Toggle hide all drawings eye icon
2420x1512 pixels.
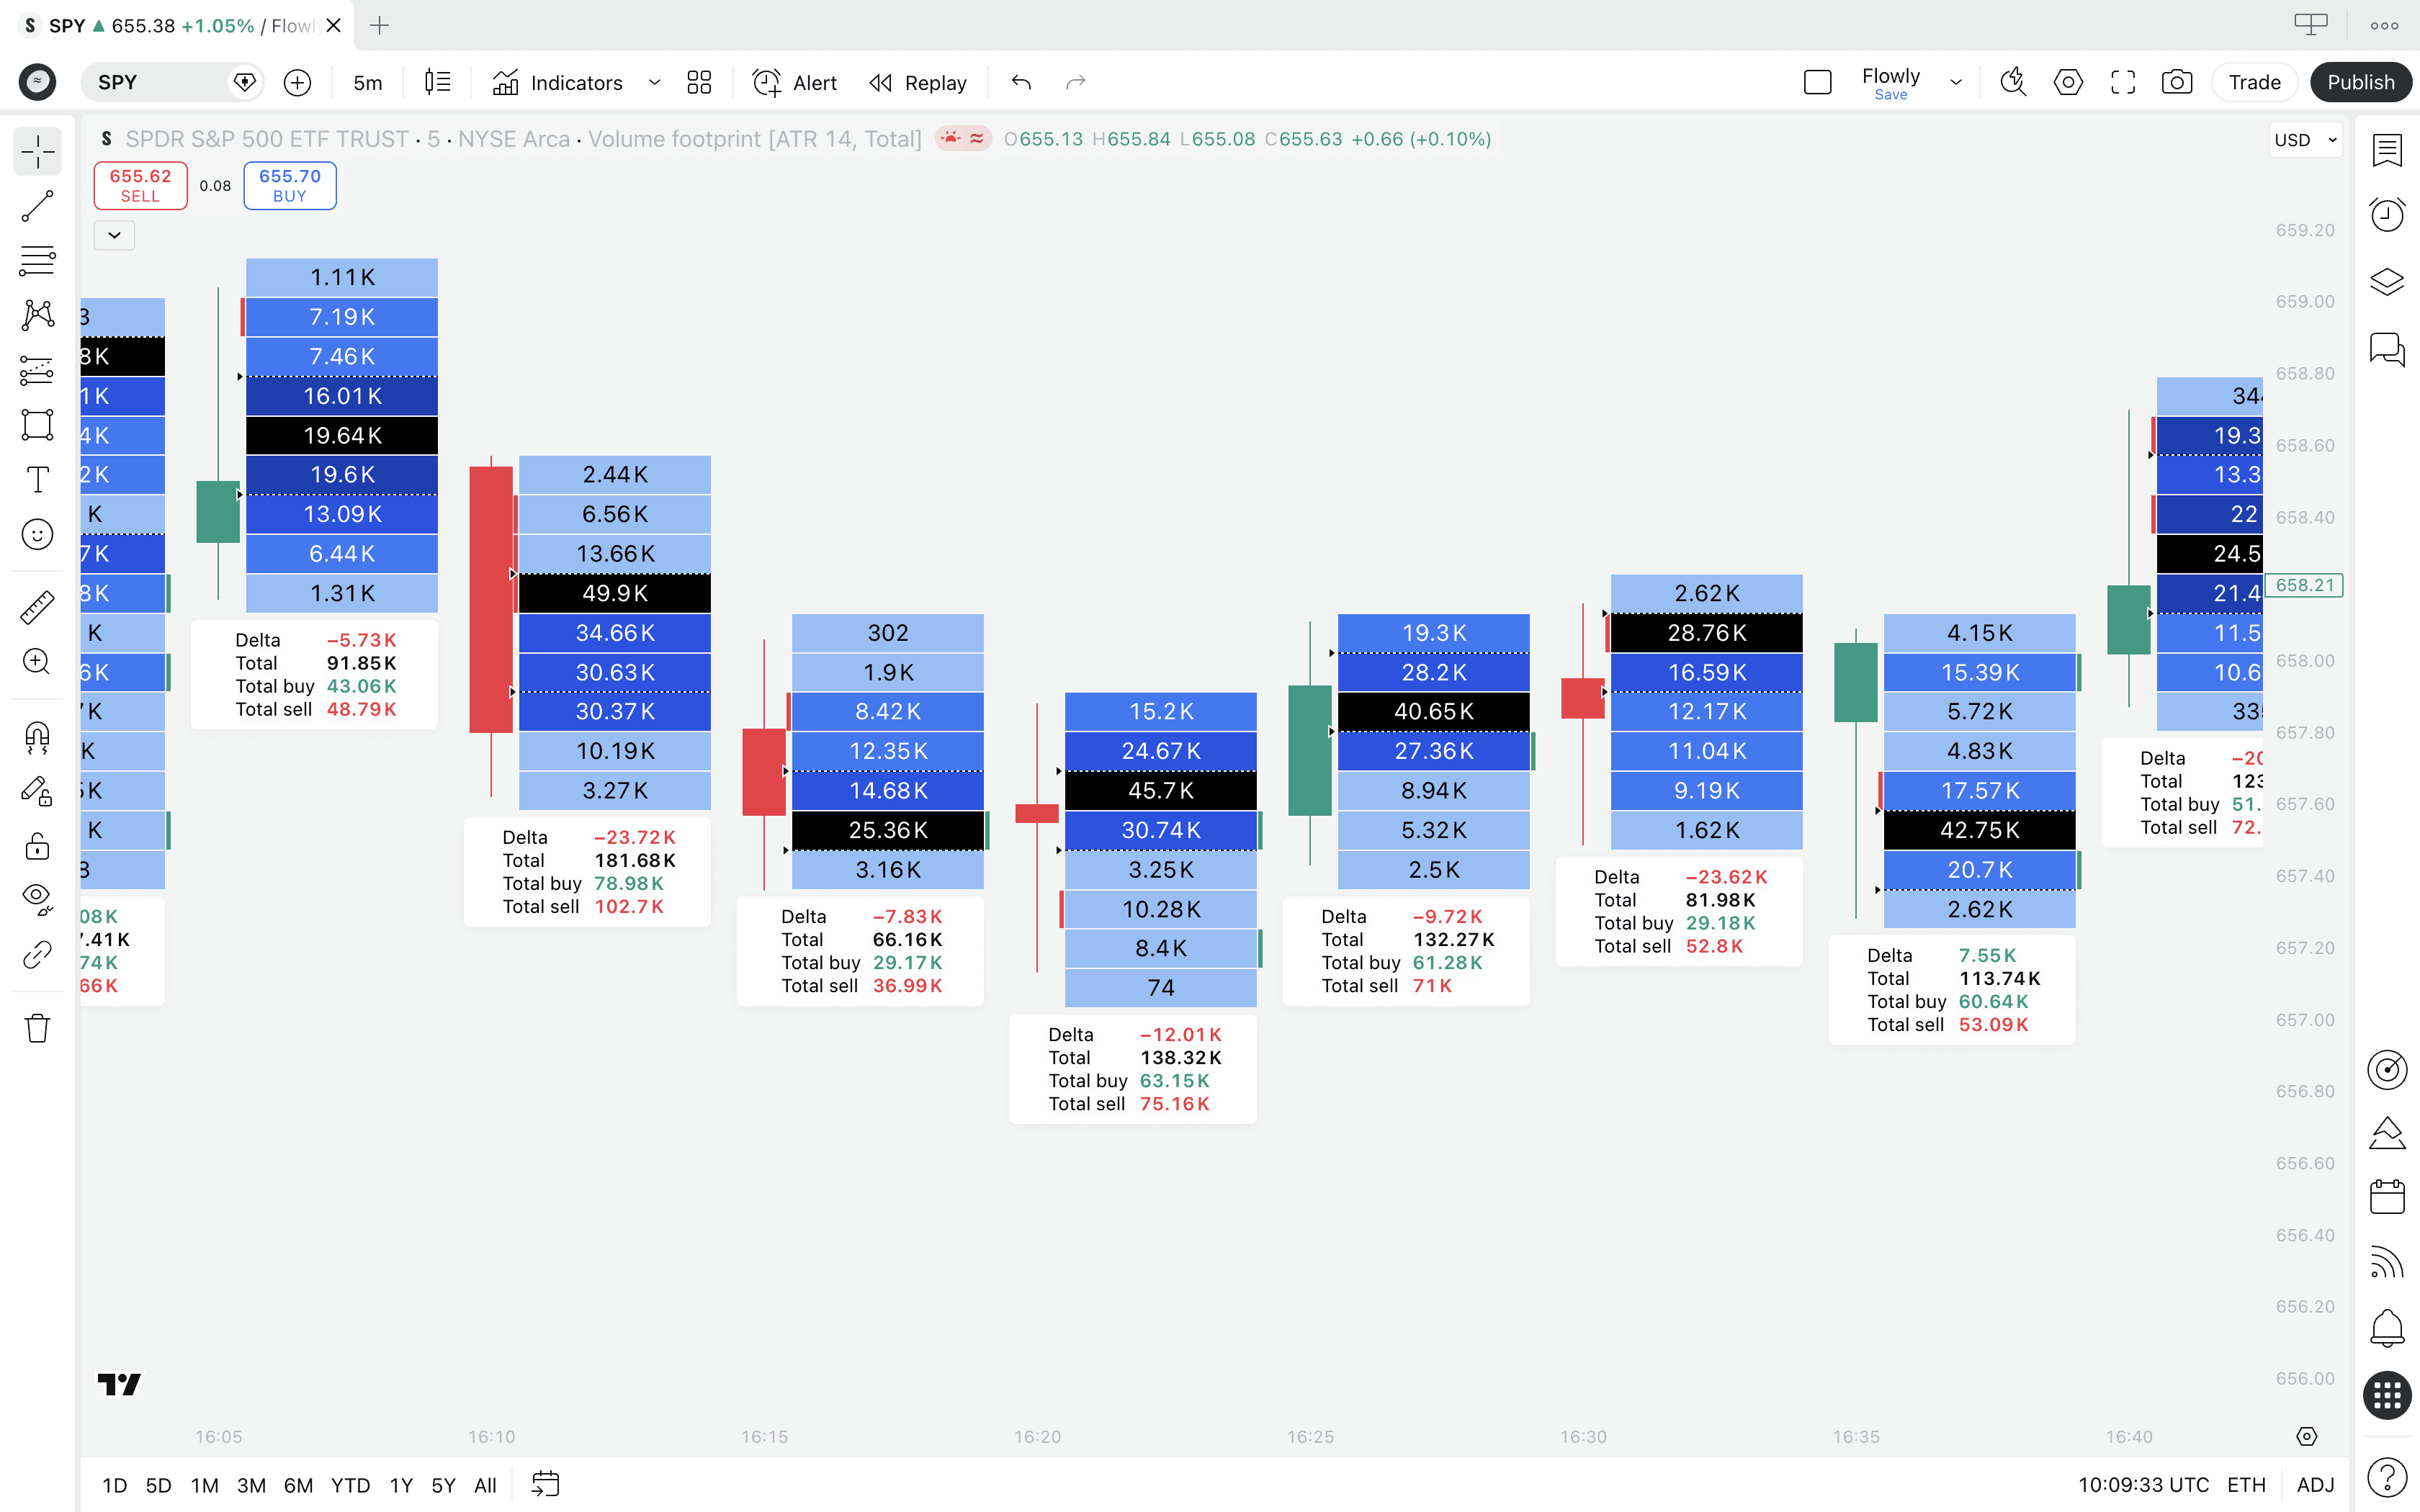(x=37, y=900)
